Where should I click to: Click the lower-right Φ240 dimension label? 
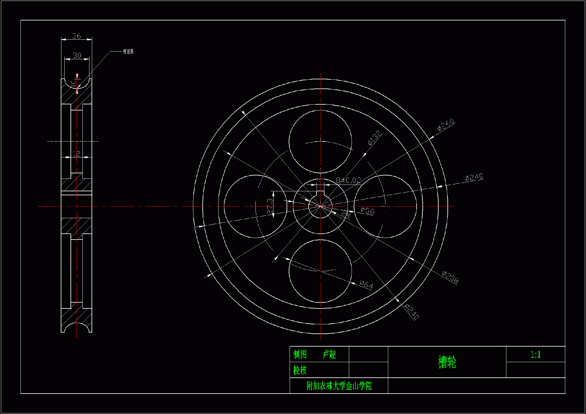(x=412, y=311)
